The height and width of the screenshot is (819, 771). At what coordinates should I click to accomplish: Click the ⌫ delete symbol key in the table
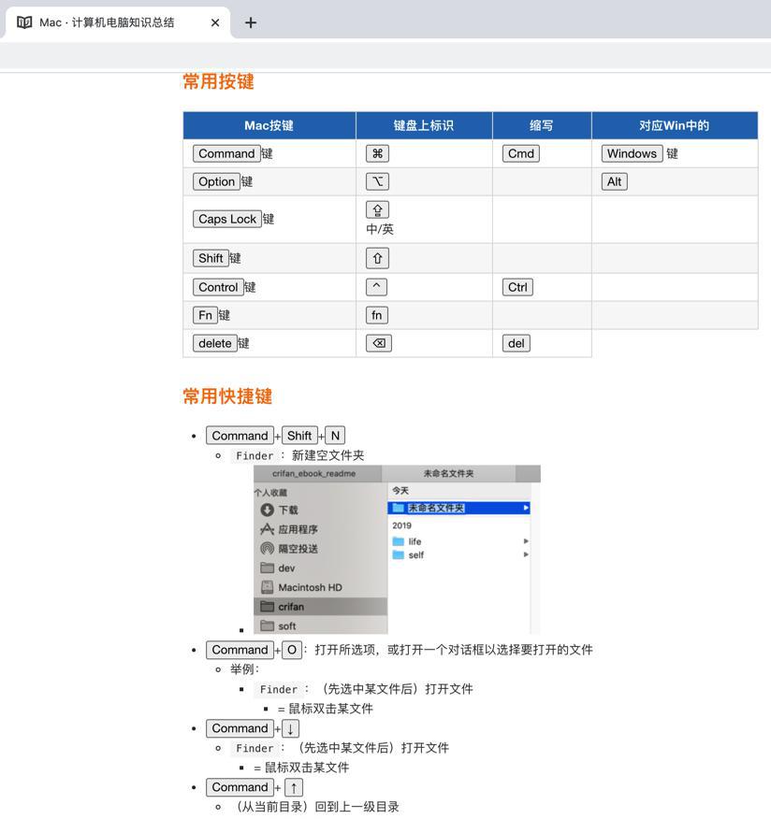coord(379,343)
